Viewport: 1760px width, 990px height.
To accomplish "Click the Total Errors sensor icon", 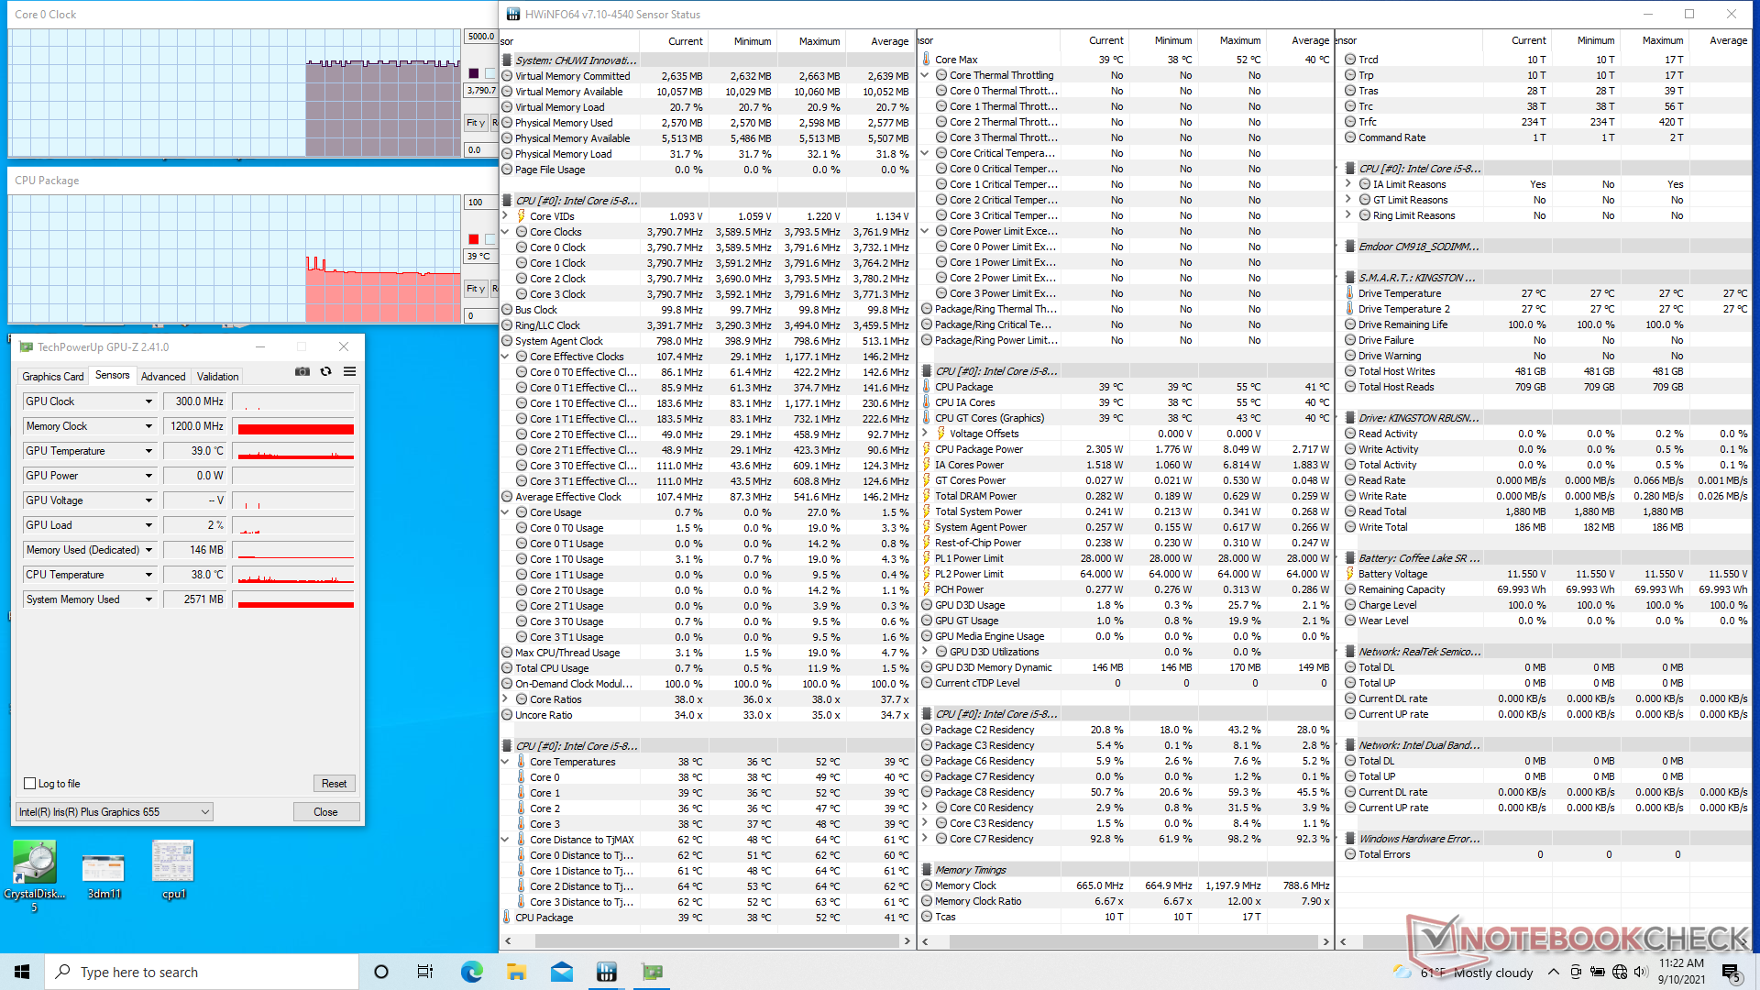I will pyautogui.click(x=1350, y=854).
